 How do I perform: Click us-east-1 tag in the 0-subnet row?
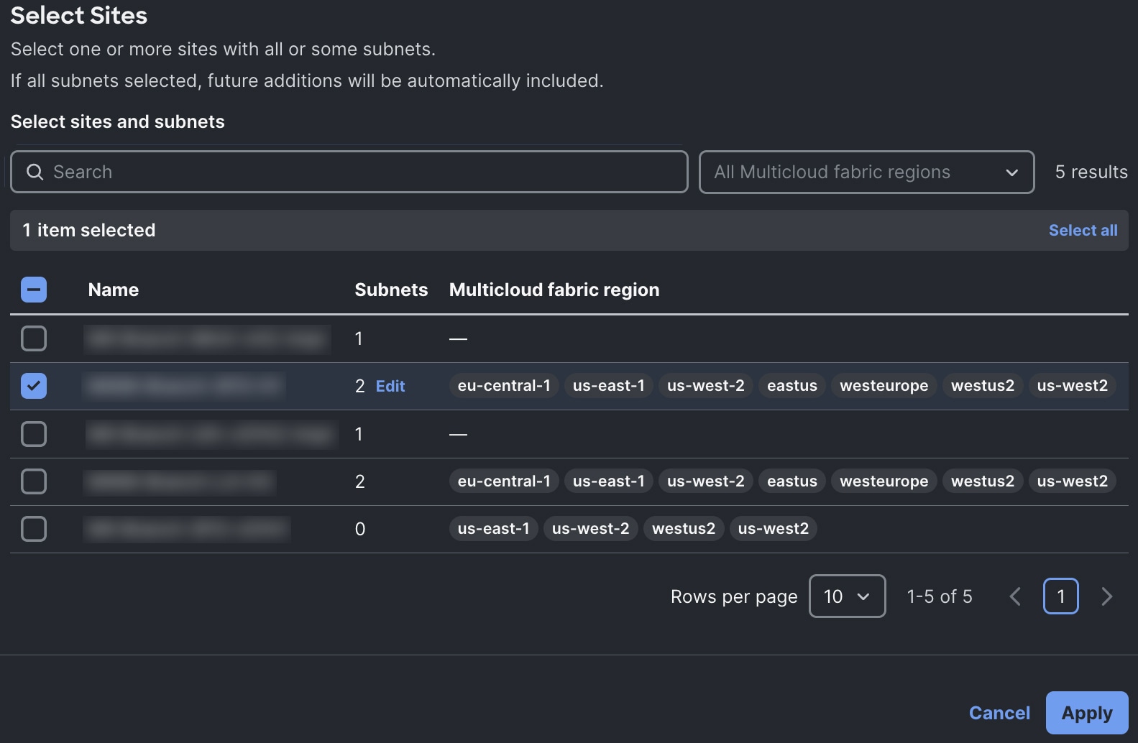pos(494,529)
